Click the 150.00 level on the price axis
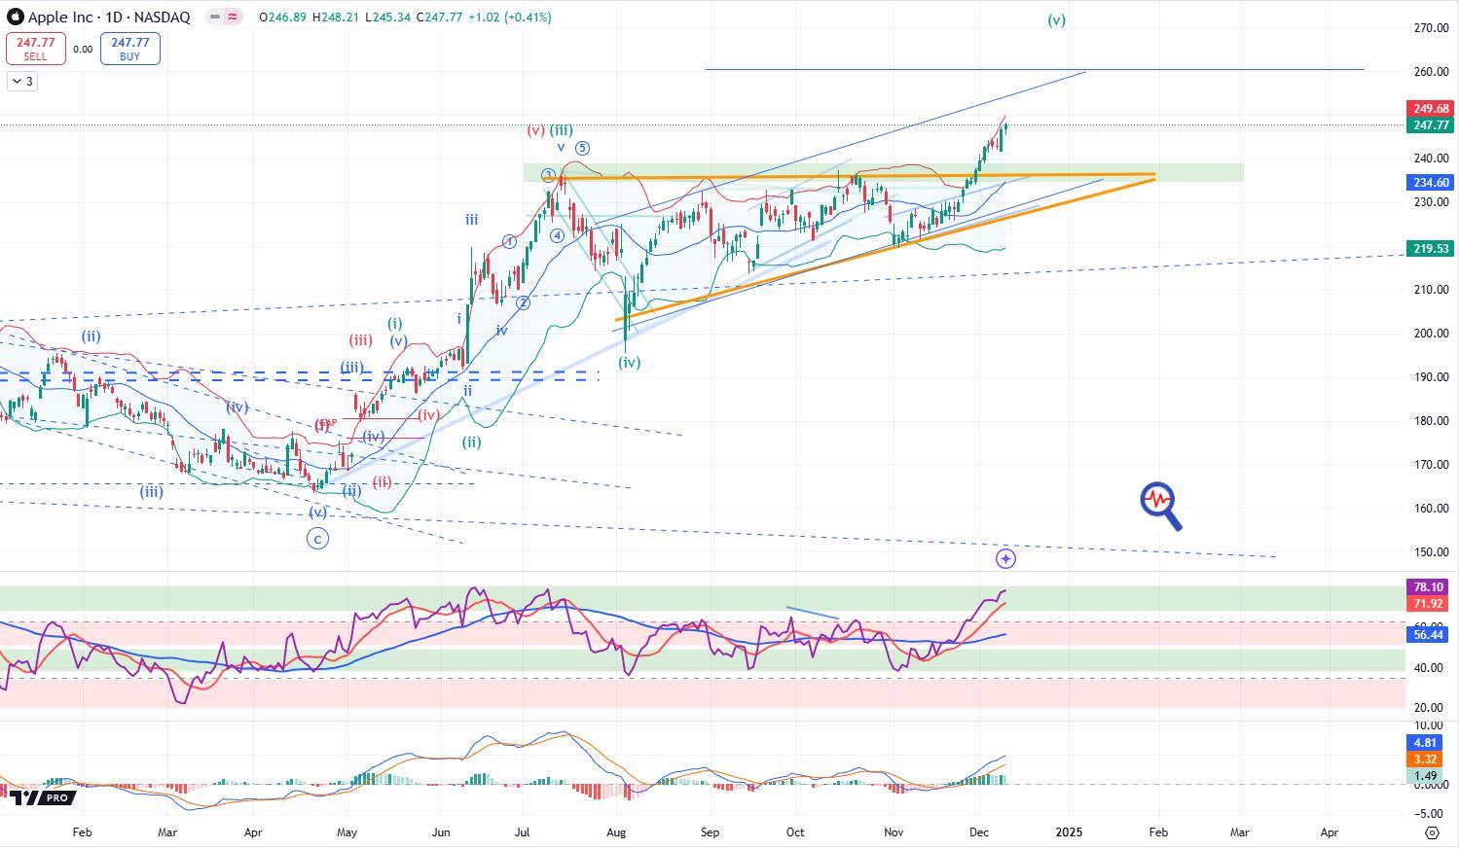Screen dimensions: 1459x849 pos(1431,552)
